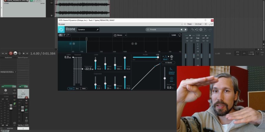Select Peak detection mode
265x132 pixels.
(x=71, y=89)
